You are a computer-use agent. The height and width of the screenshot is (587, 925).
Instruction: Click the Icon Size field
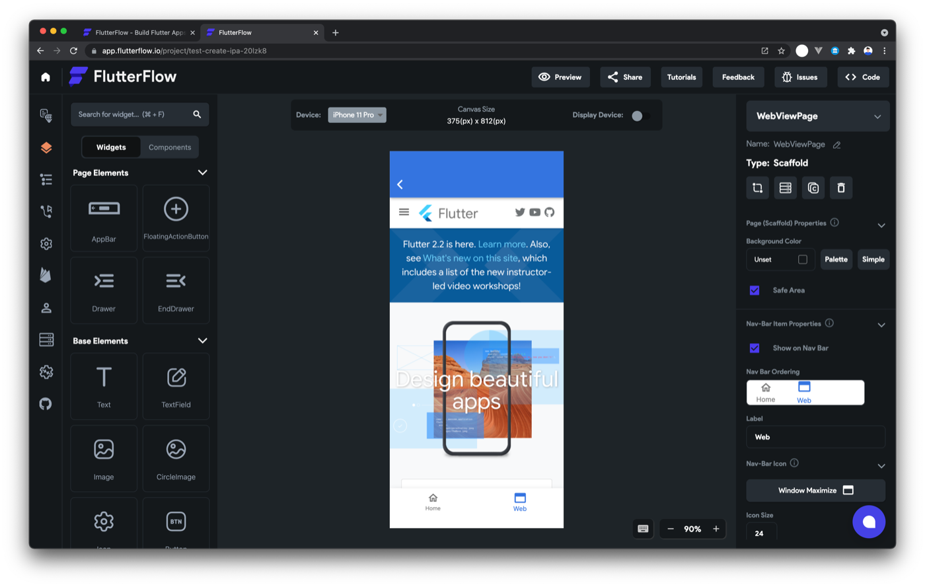click(762, 532)
